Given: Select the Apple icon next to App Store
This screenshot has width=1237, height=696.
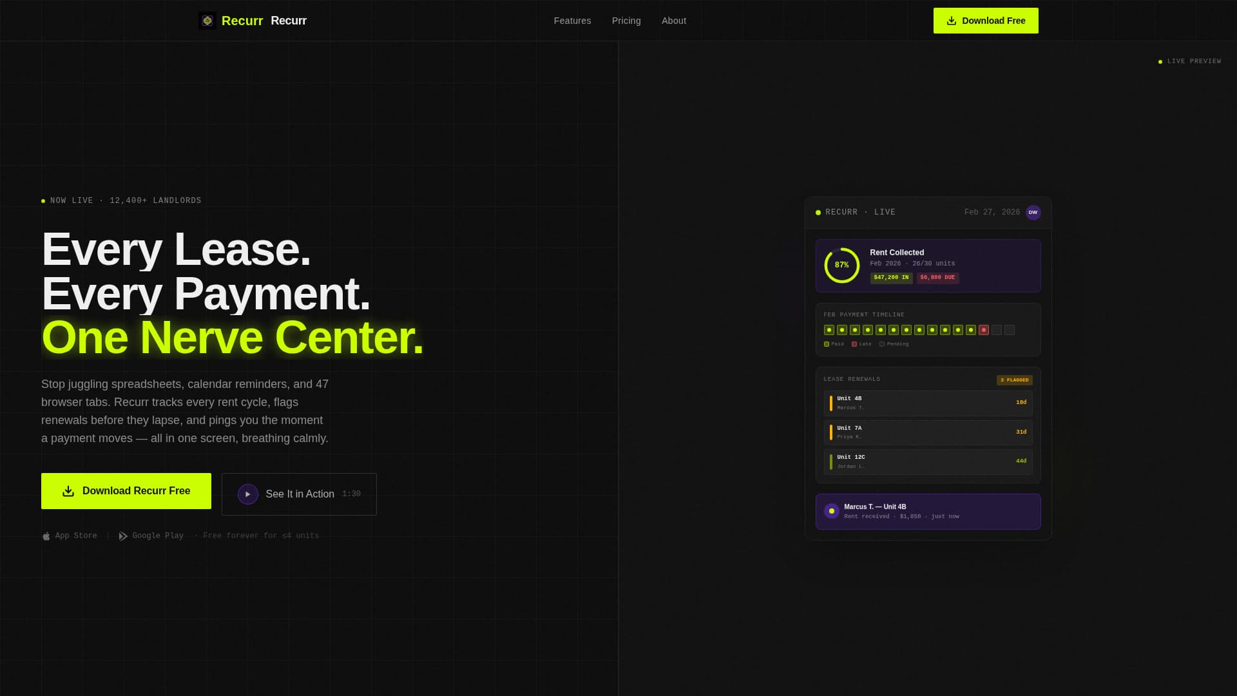Looking at the screenshot, I should 46,536.
